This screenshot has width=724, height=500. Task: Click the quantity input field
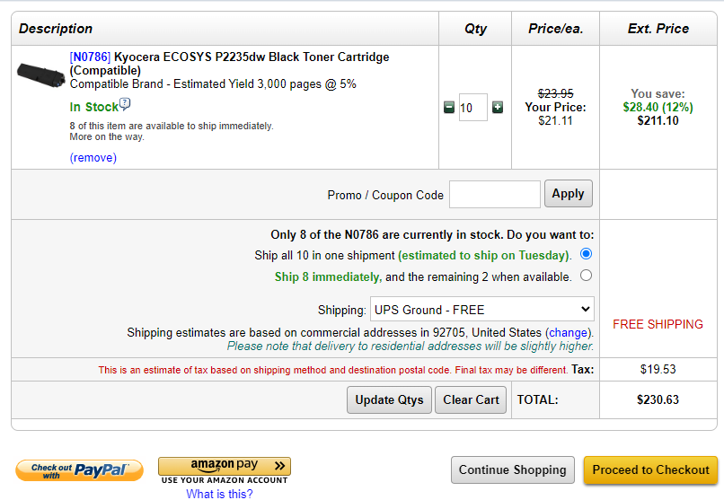[472, 108]
